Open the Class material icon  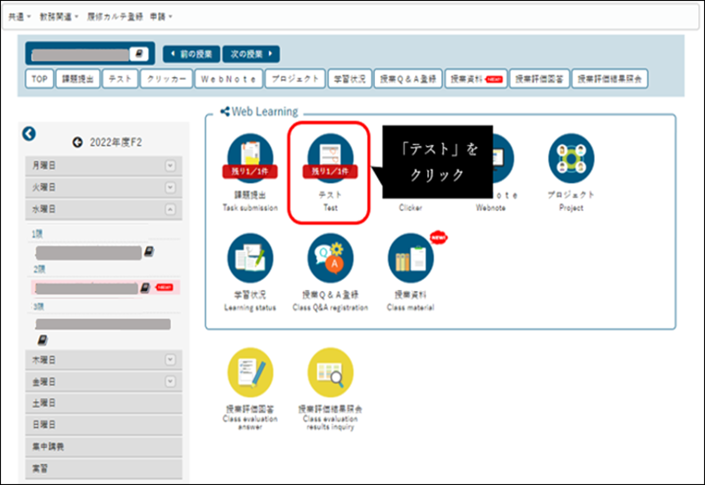(x=411, y=258)
